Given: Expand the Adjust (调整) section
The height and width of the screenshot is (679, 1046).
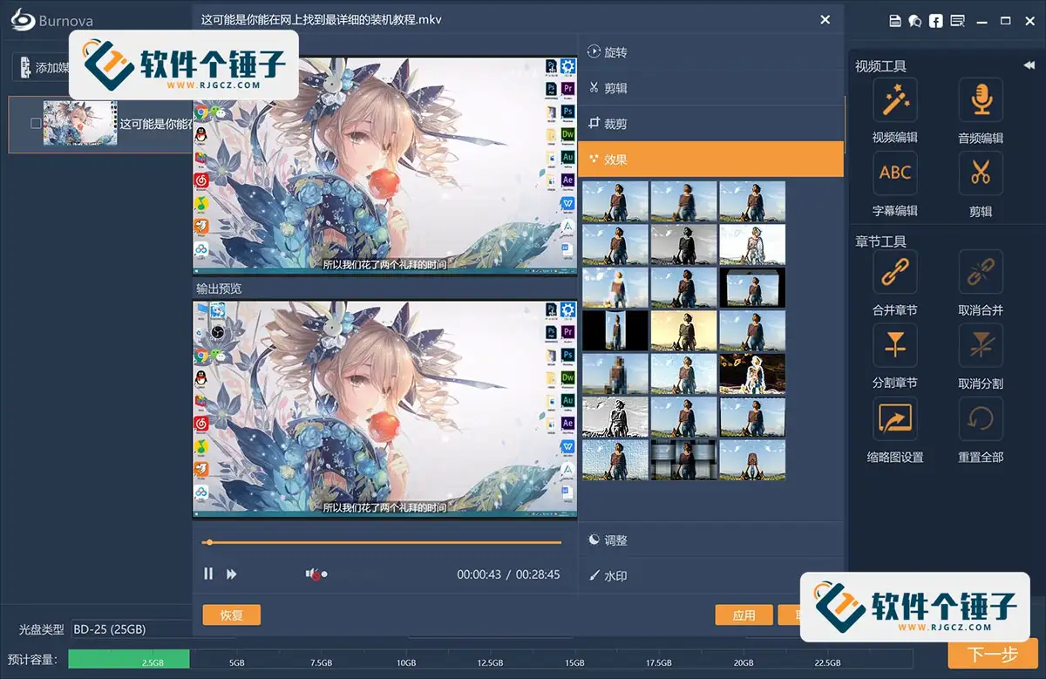Looking at the screenshot, I should point(710,540).
